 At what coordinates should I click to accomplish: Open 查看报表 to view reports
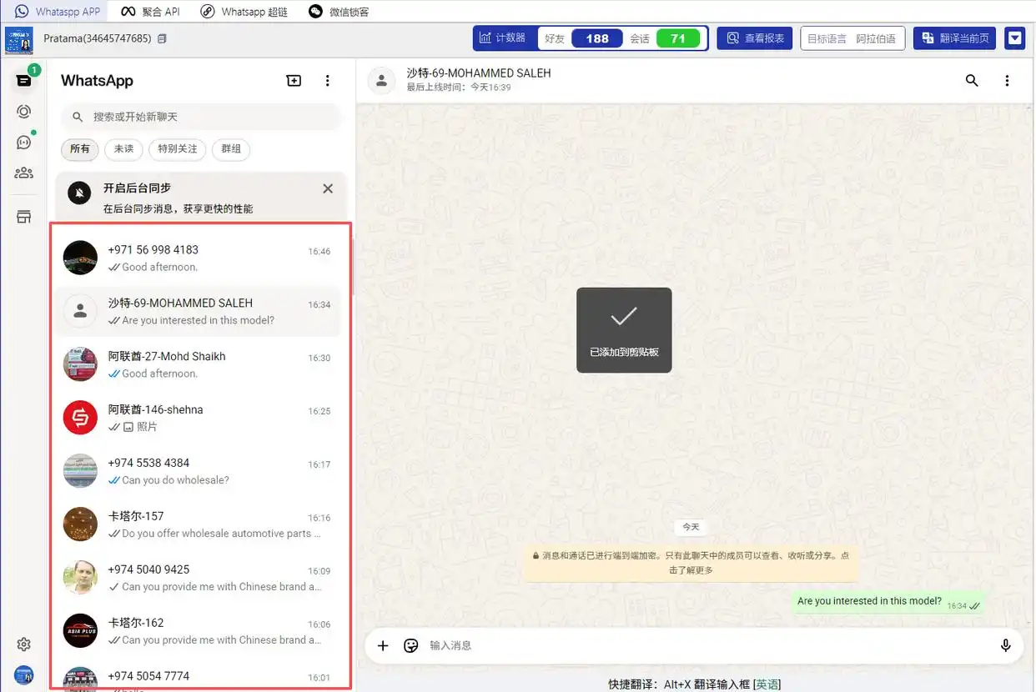(754, 38)
